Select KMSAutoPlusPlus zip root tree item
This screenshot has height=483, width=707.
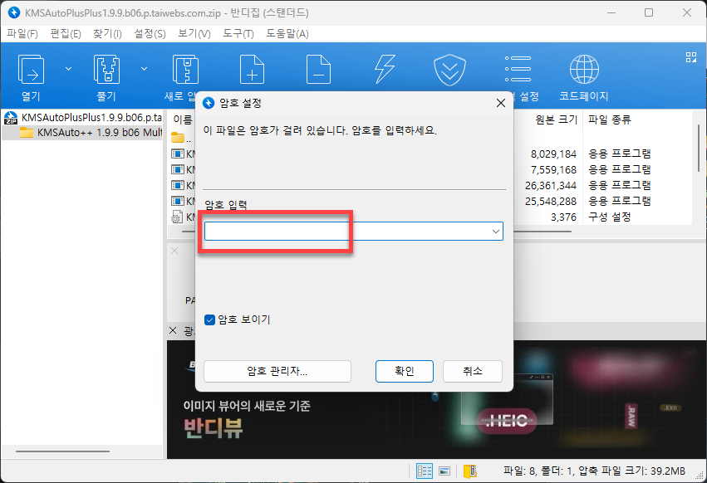coord(83,118)
